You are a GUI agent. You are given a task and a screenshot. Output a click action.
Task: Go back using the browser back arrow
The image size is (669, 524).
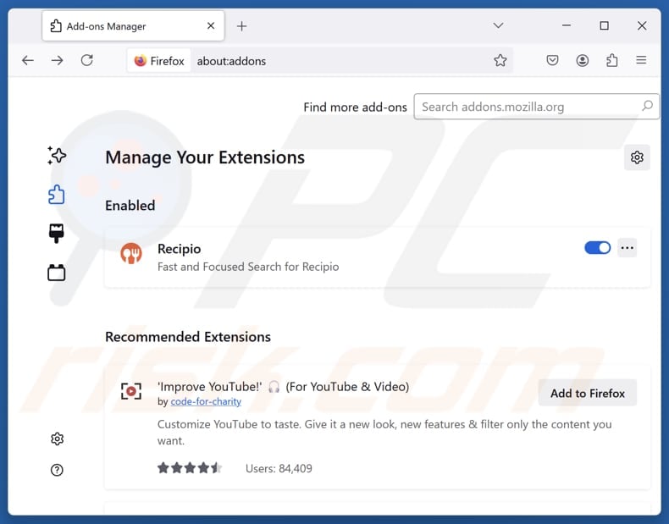(28, 61)
